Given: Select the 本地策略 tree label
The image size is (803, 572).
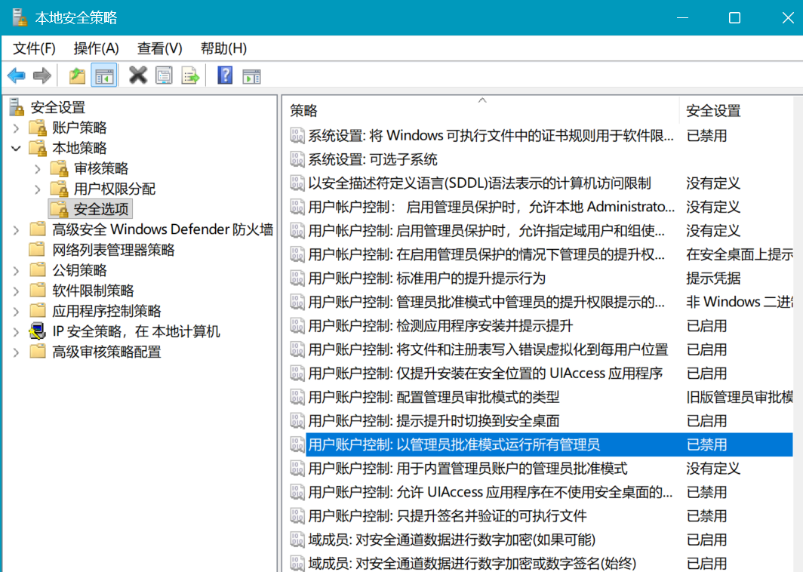Looking at the screenshot, I should [79, 148].
